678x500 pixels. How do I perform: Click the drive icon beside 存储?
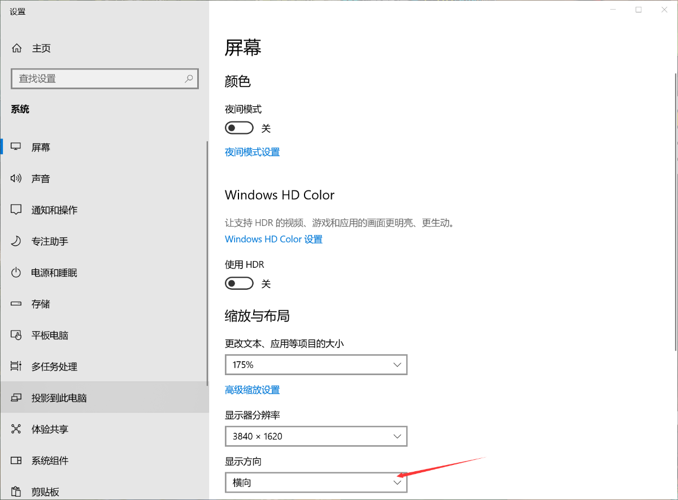tap(16, 304)
